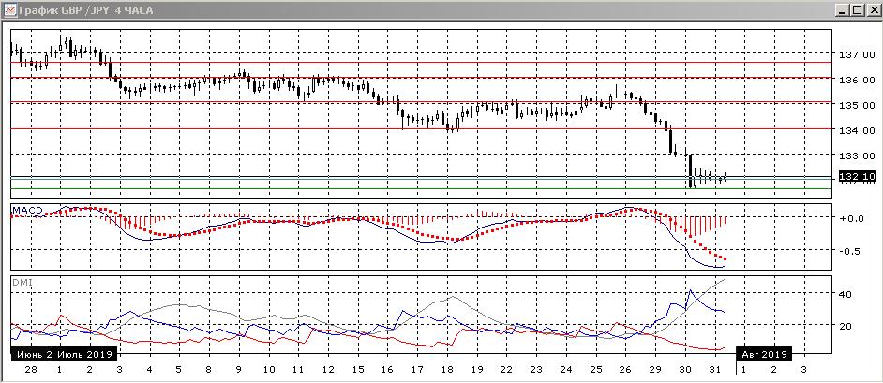Click the 'Июнь 2 Июль 2019' month label
The width and height of the screenshot is (883, 383).
point(63,354)
